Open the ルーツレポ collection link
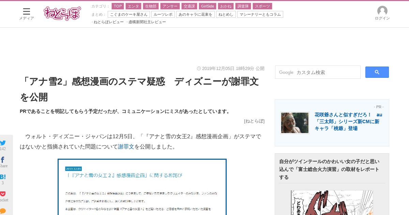 click(163, 14)
